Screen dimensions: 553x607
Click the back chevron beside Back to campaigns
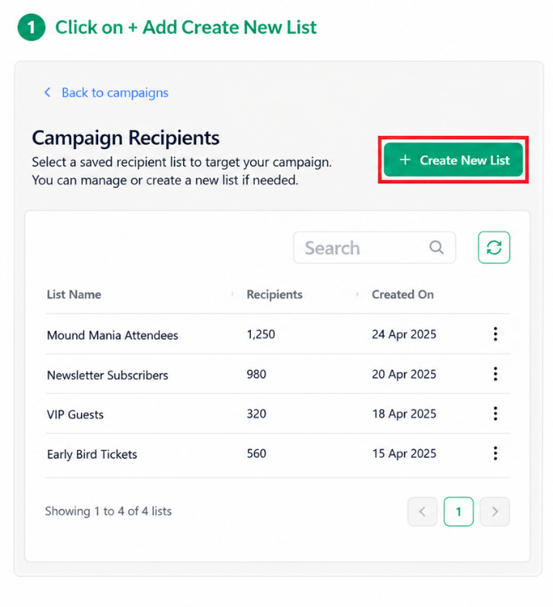coord(47,93)
